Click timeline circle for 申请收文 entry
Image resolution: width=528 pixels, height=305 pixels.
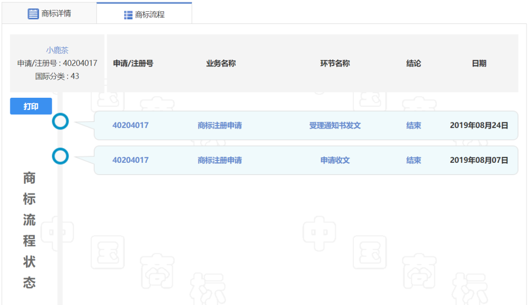(61, 156)
